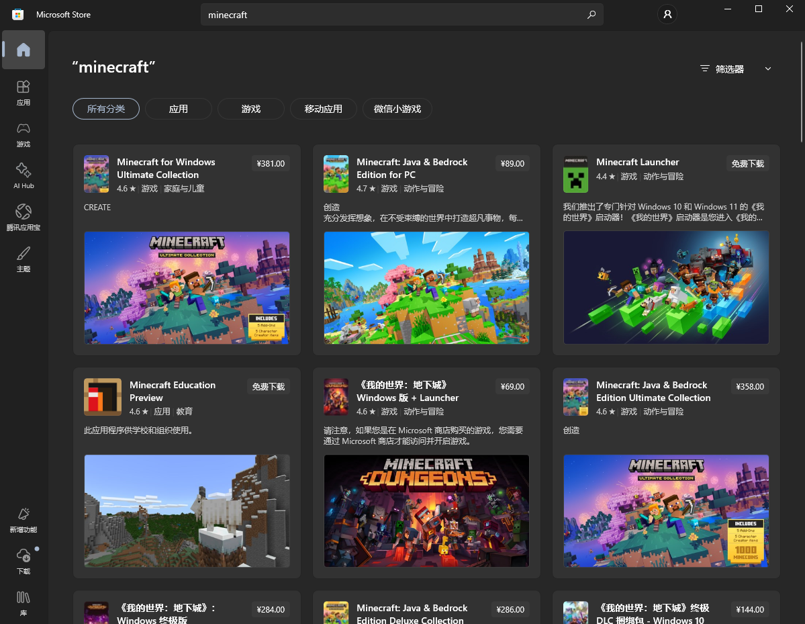Image resolution: width=805 pixels, height=624 pixels.
Task: Open the 下载 page in sidebar
Action: [23, 562]
